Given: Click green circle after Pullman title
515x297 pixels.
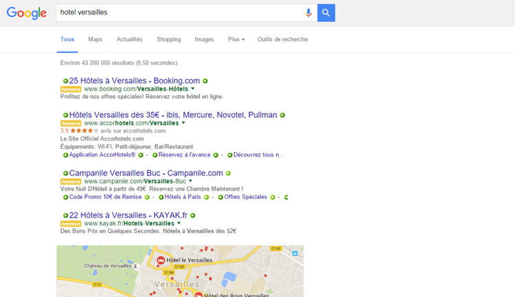Looking at the screenshot, I should click(282, 115).
